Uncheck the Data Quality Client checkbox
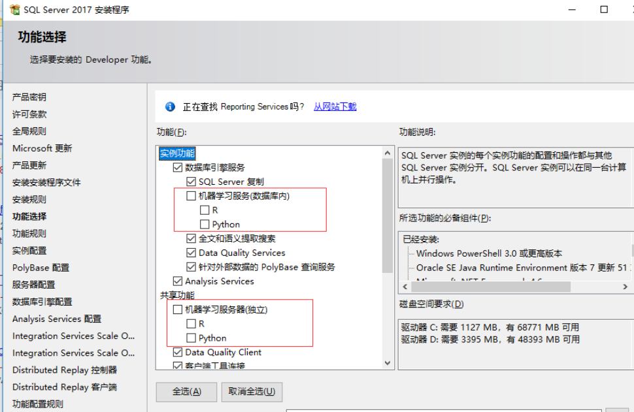 pos(178,352)
